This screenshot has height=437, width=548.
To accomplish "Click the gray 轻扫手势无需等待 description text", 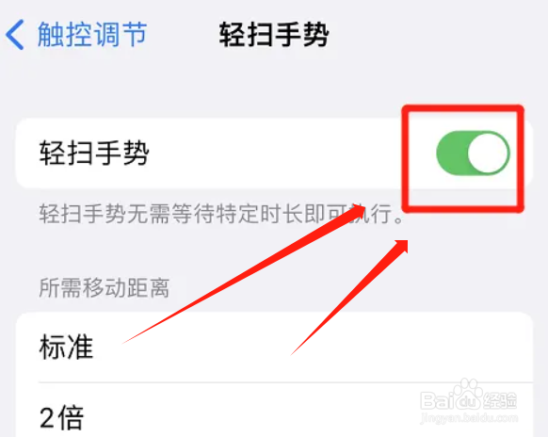I will click(221, 214).
